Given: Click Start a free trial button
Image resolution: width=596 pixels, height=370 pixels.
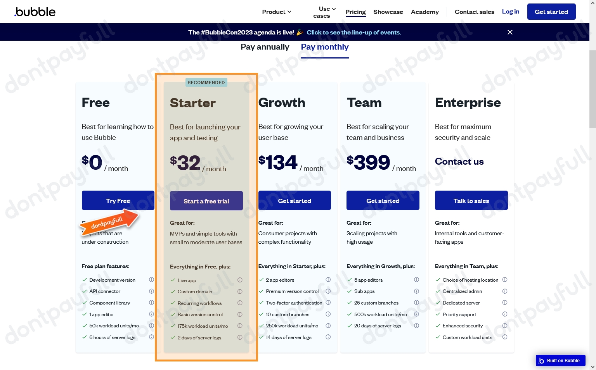Looking at the screenshot, I should click(206, 201).
